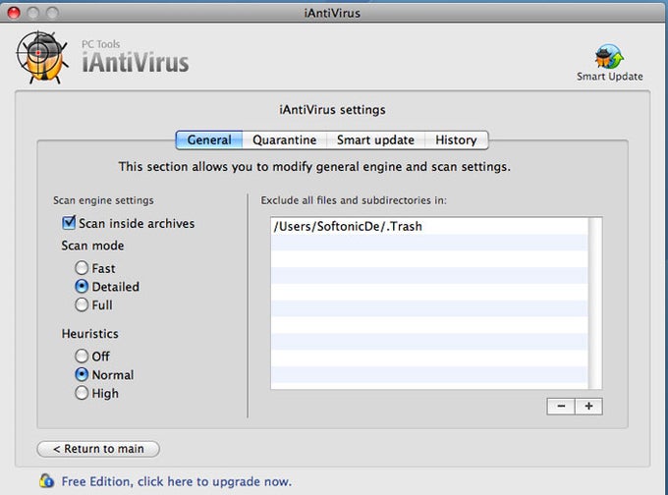Select the Detailed scan mode

coord(82,286)
